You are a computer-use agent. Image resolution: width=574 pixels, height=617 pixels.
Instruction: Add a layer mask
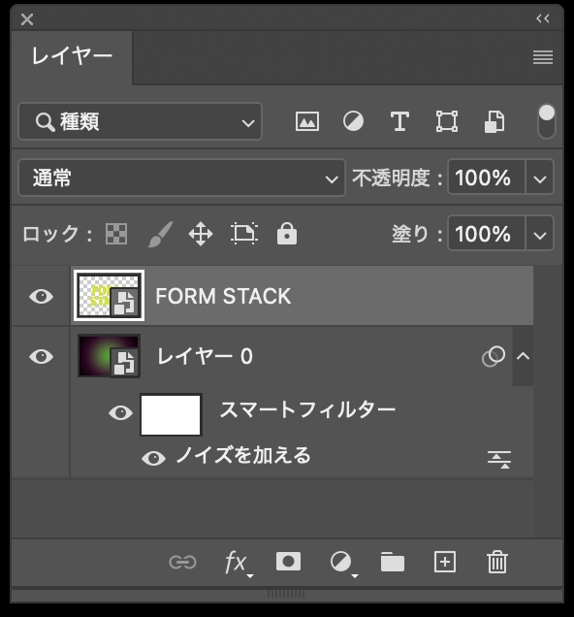tap(289, 562)
